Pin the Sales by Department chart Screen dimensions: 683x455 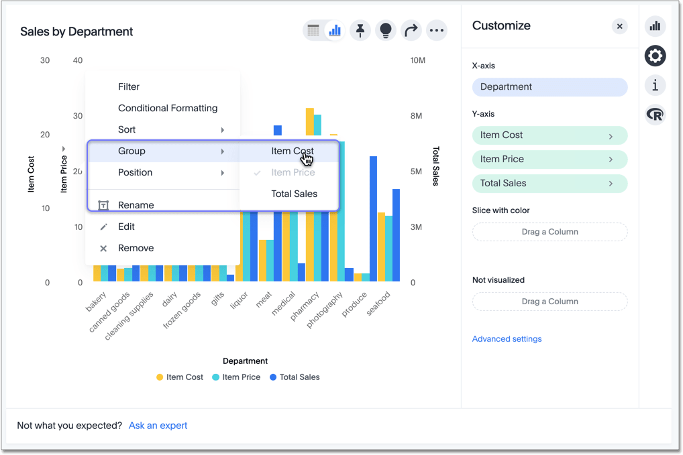pyautogui.click(x=360, y=30)
